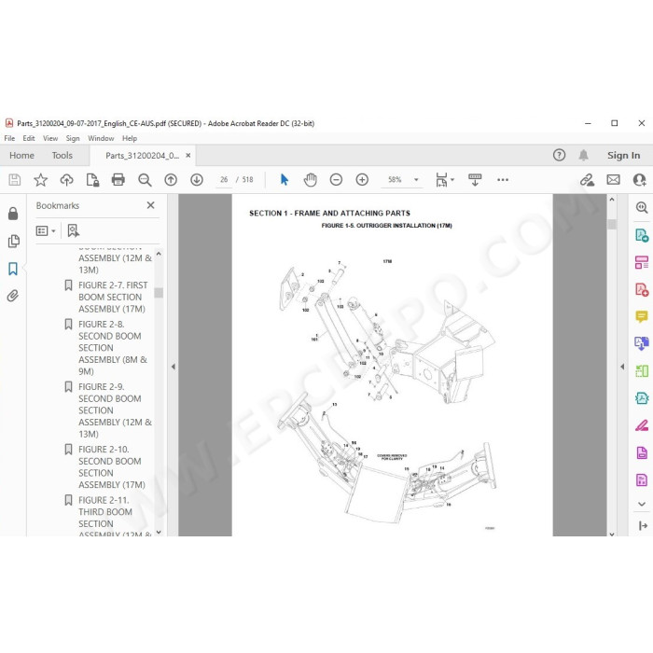Viewport: 653px width, 653px height.
Task: Open bookmark FIGURE 2-8 SECOND BOOM SECTION
Action: 113,348
